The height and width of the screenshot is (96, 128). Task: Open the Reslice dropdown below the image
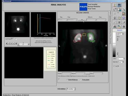[81, 73]
